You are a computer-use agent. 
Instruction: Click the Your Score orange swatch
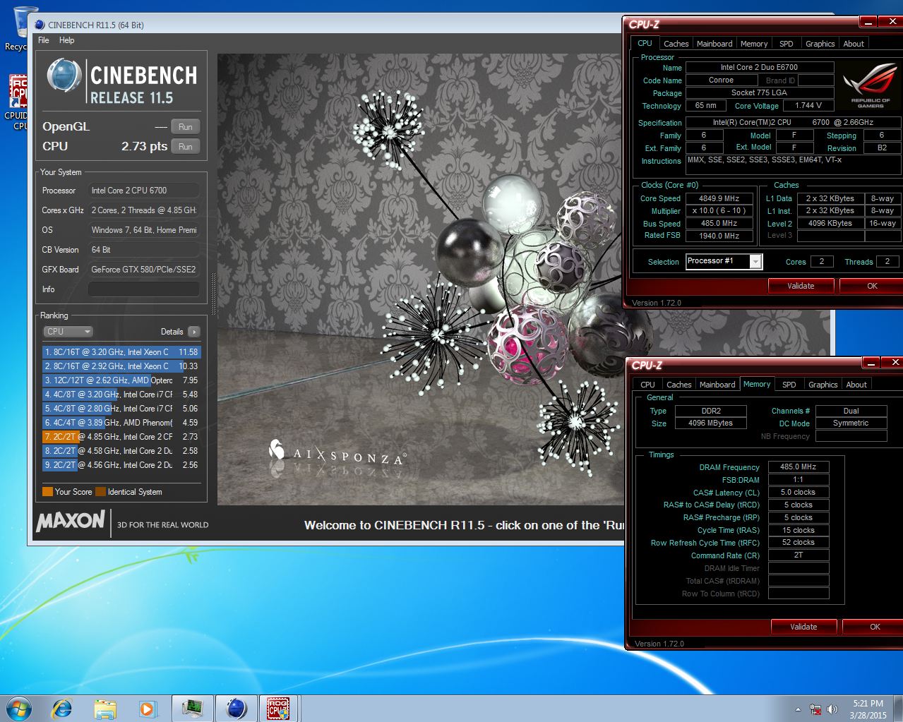(x=47, y=492)
